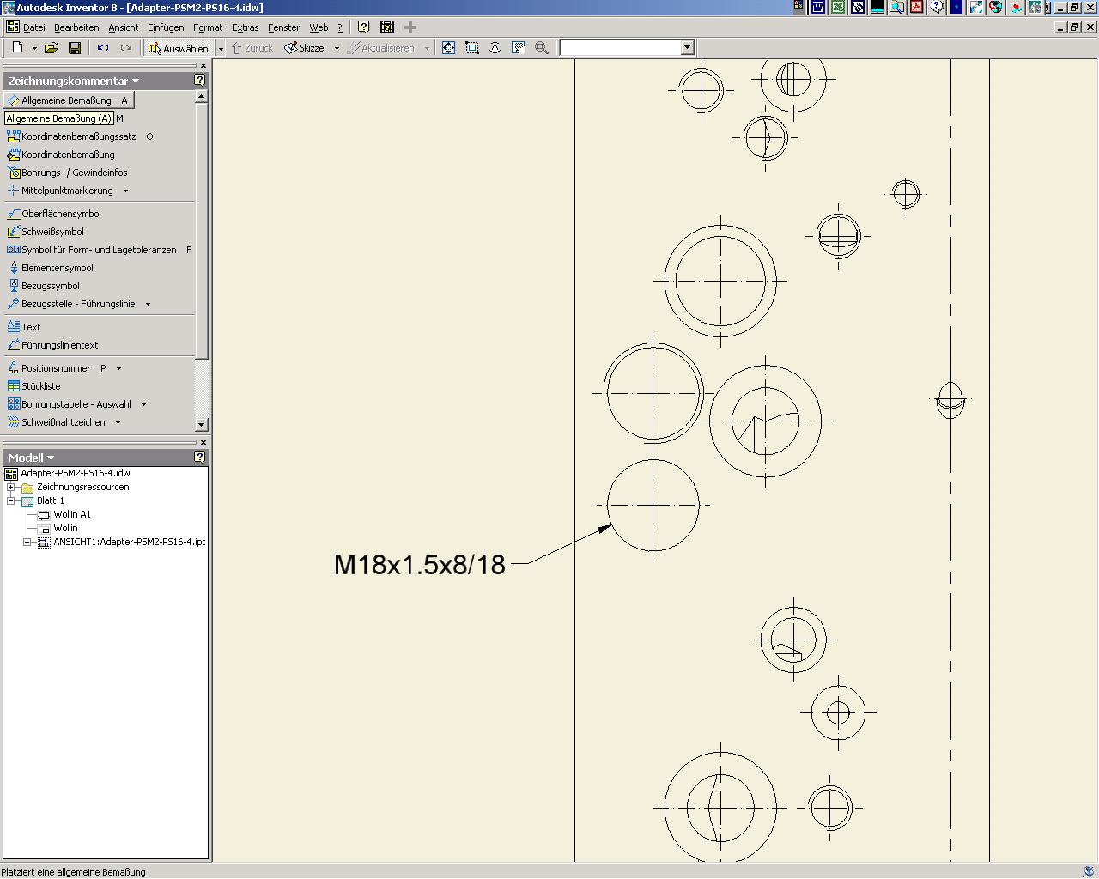
Task: Select the Führungslinientext tool
Action: (59, 345)
